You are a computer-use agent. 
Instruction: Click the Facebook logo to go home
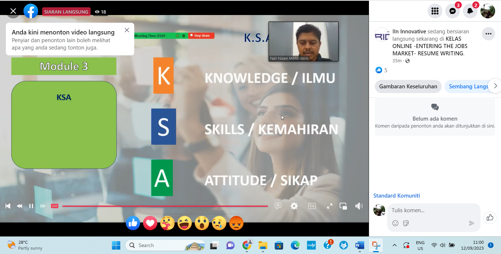[x=31, y=11]
